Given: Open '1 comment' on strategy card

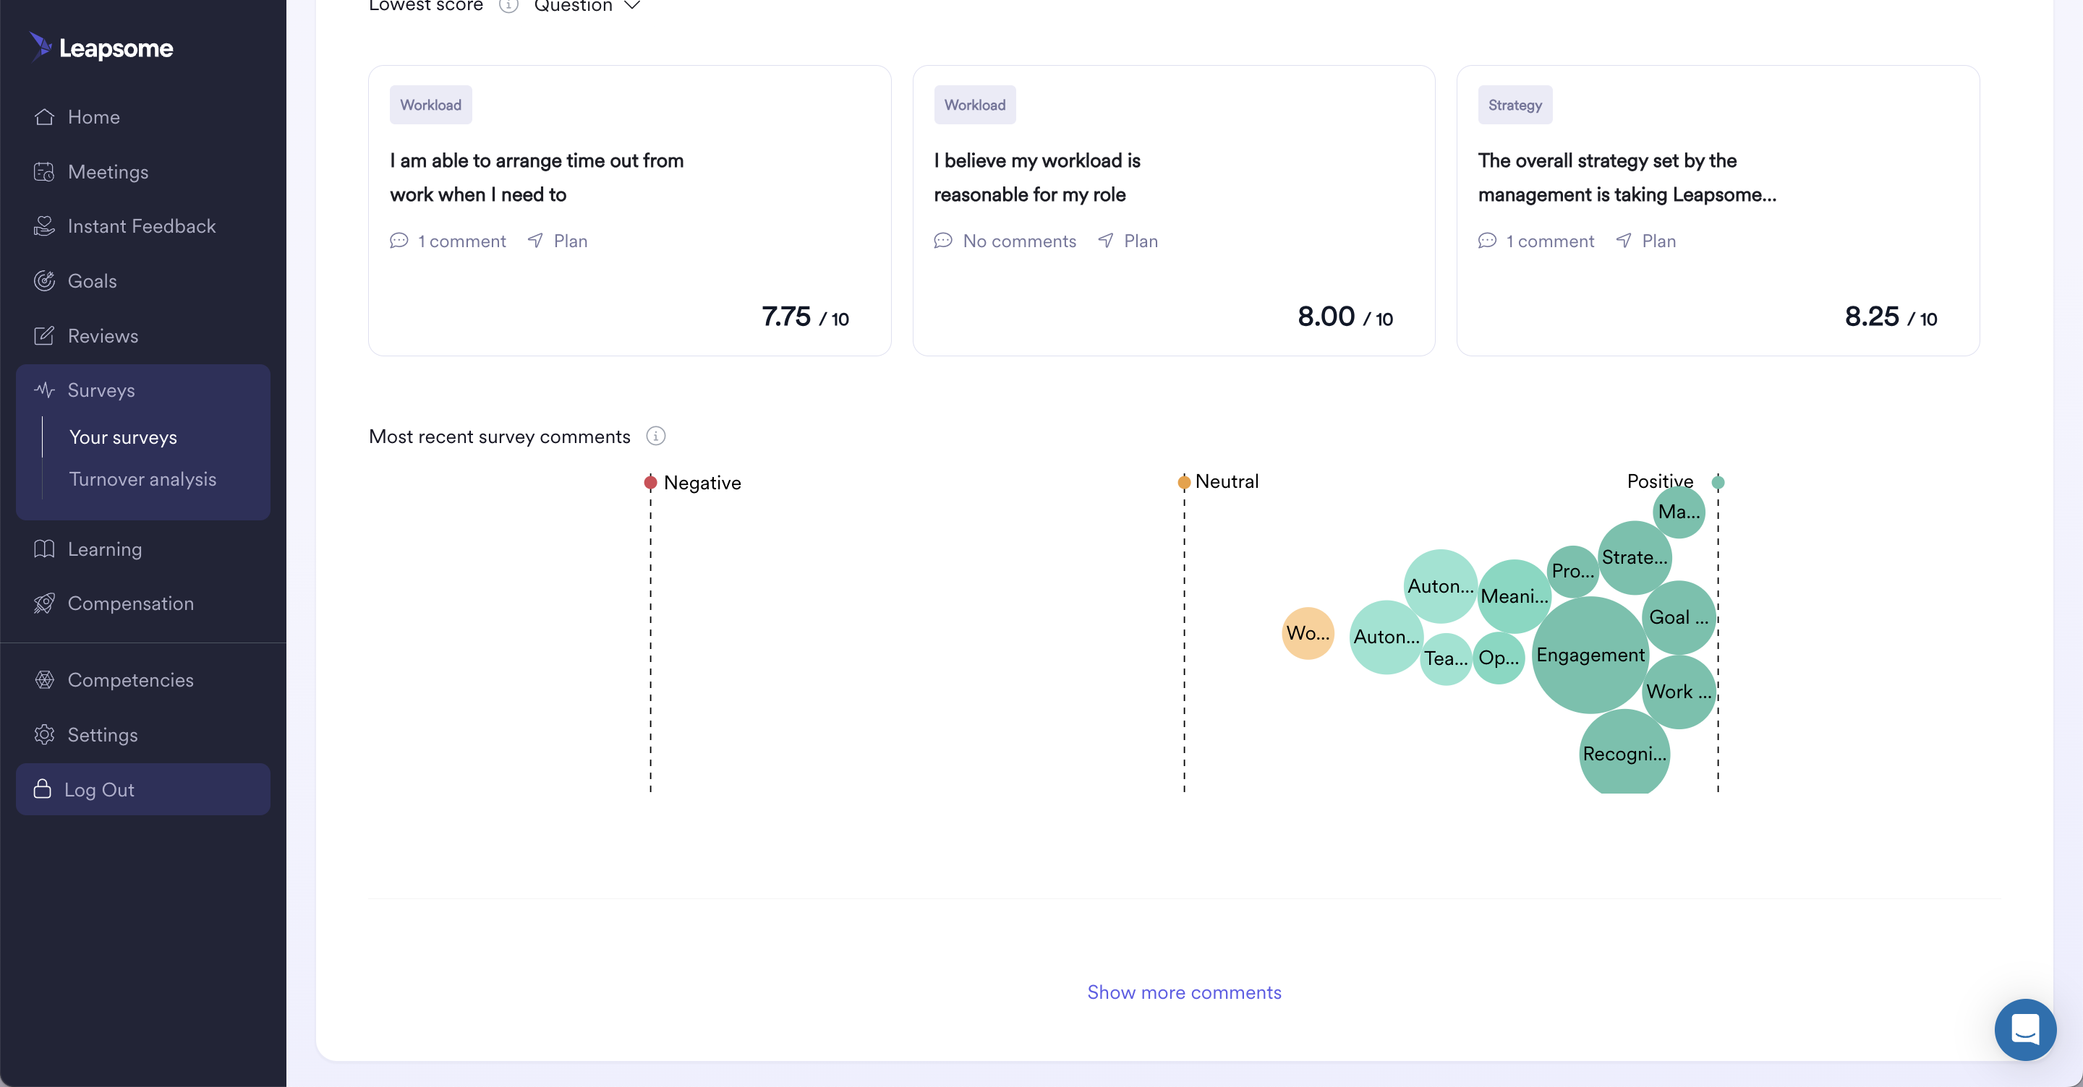Looking at the screenshot, I should 1536,241.
